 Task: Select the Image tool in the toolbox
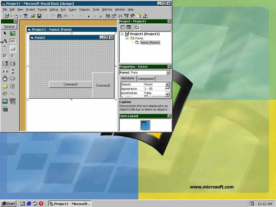pyautogui.click(x=5, y=101)
